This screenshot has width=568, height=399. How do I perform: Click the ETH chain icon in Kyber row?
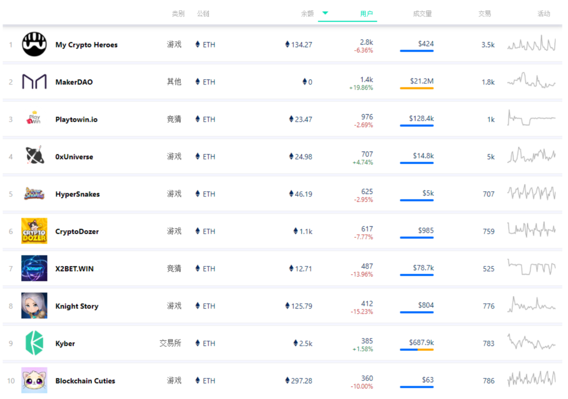tap(198, 343)
